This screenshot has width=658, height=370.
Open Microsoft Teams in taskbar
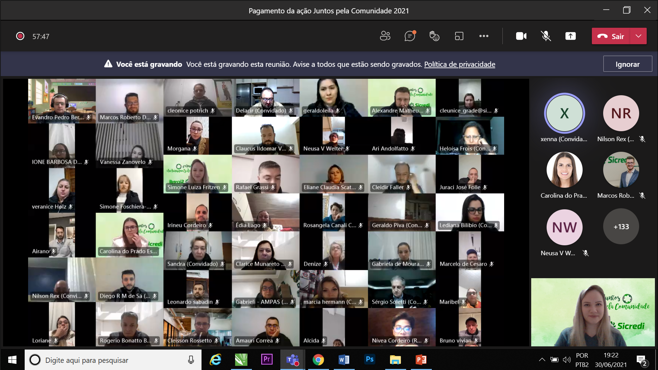click(292, 360)
